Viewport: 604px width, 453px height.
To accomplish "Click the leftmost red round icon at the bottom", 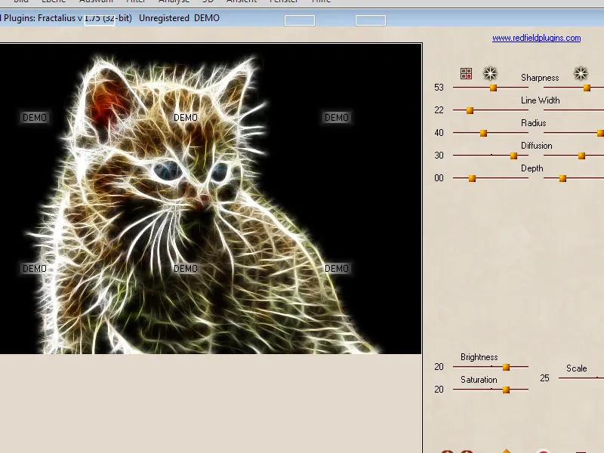I will (446, 451).
